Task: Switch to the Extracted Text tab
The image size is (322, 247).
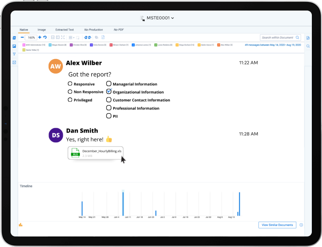Action: (x=64, y=30)
